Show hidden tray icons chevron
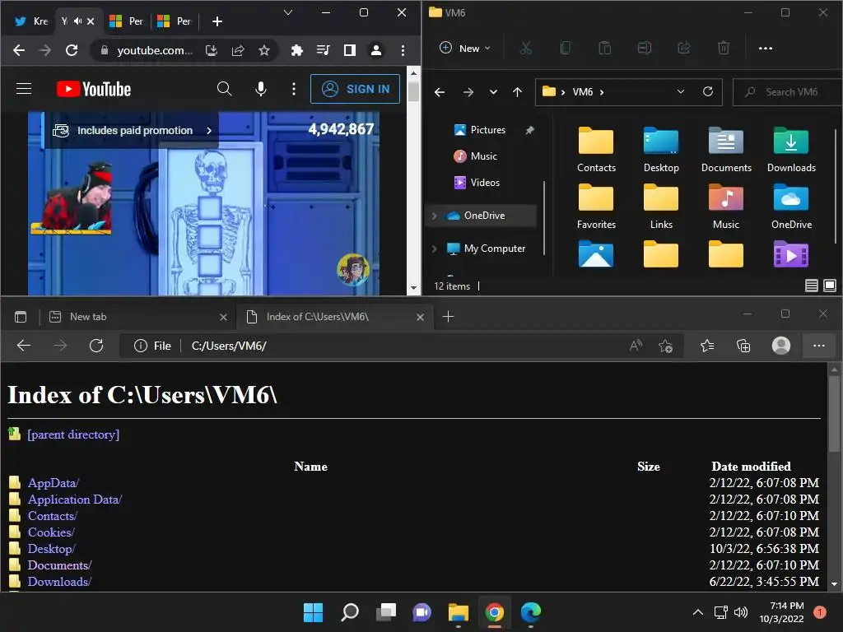 click(698, 612)
